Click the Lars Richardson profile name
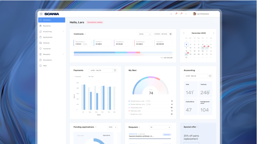The image size is (257, 144). (x=203, y=14)
